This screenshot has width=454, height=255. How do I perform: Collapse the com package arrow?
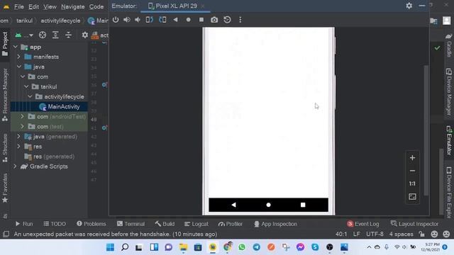point(23,76)
